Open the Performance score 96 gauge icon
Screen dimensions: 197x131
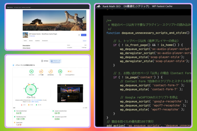31,71
